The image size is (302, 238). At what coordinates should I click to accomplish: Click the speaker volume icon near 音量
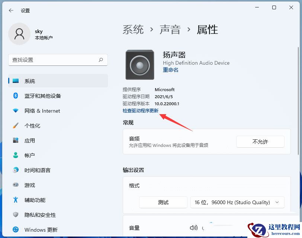click(194, 228)
